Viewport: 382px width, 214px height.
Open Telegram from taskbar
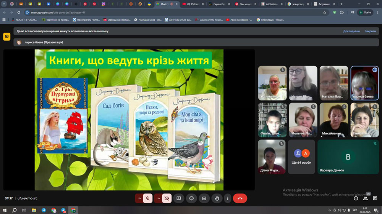44,210
